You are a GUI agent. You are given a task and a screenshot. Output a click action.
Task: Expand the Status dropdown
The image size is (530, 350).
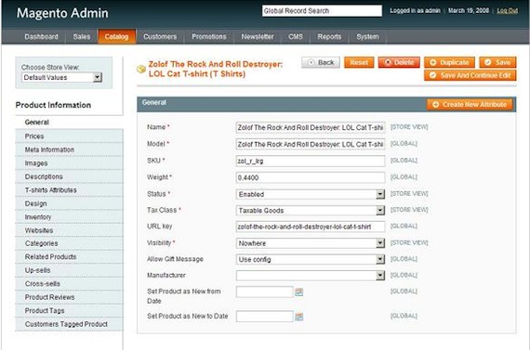click(x=311, y=194)
